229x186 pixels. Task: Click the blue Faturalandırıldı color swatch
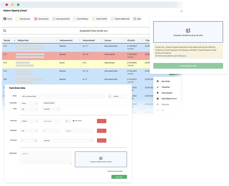pyautogui.click(x=54, y=19)
